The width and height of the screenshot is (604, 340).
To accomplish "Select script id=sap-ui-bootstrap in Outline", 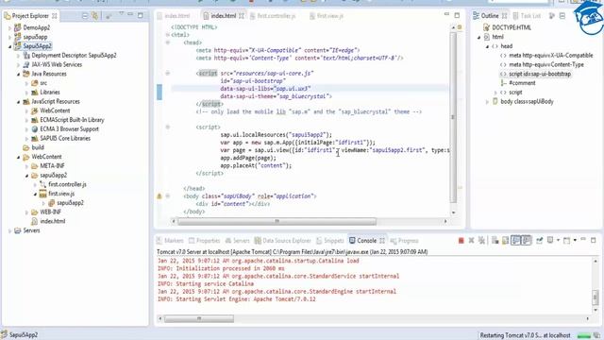I will (540, 74).
